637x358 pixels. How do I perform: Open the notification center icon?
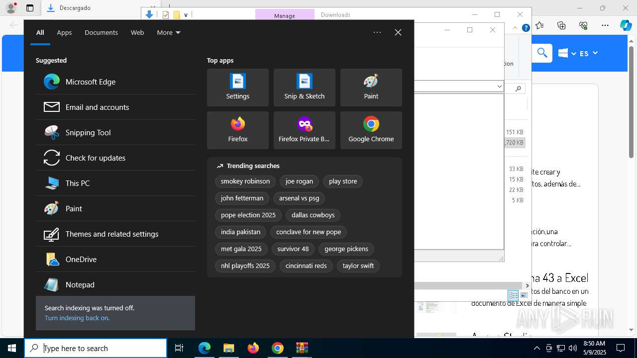621,348
